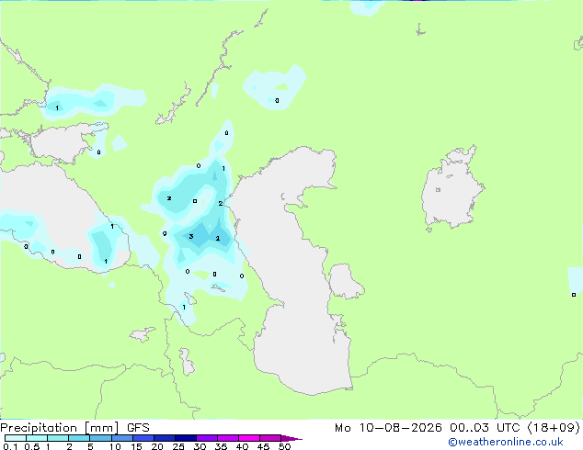Click the date 'Mo 10-08-2026'

388,428
